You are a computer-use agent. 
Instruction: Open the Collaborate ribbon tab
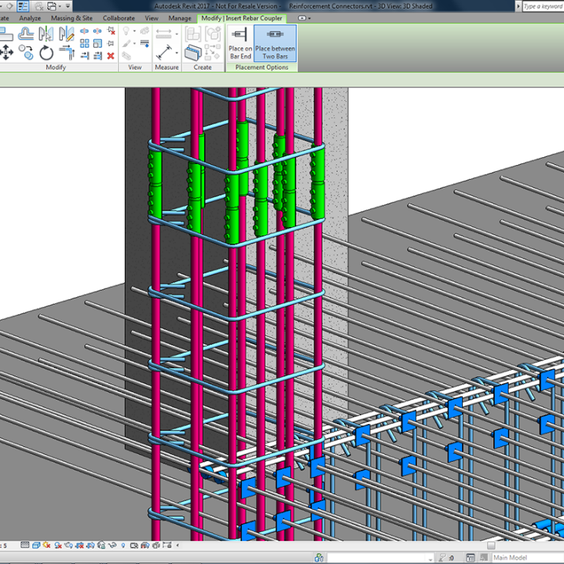click(x=119, y=18)
